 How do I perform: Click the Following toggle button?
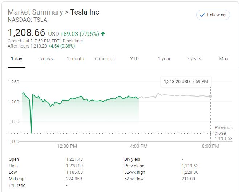tap(212, 15)
